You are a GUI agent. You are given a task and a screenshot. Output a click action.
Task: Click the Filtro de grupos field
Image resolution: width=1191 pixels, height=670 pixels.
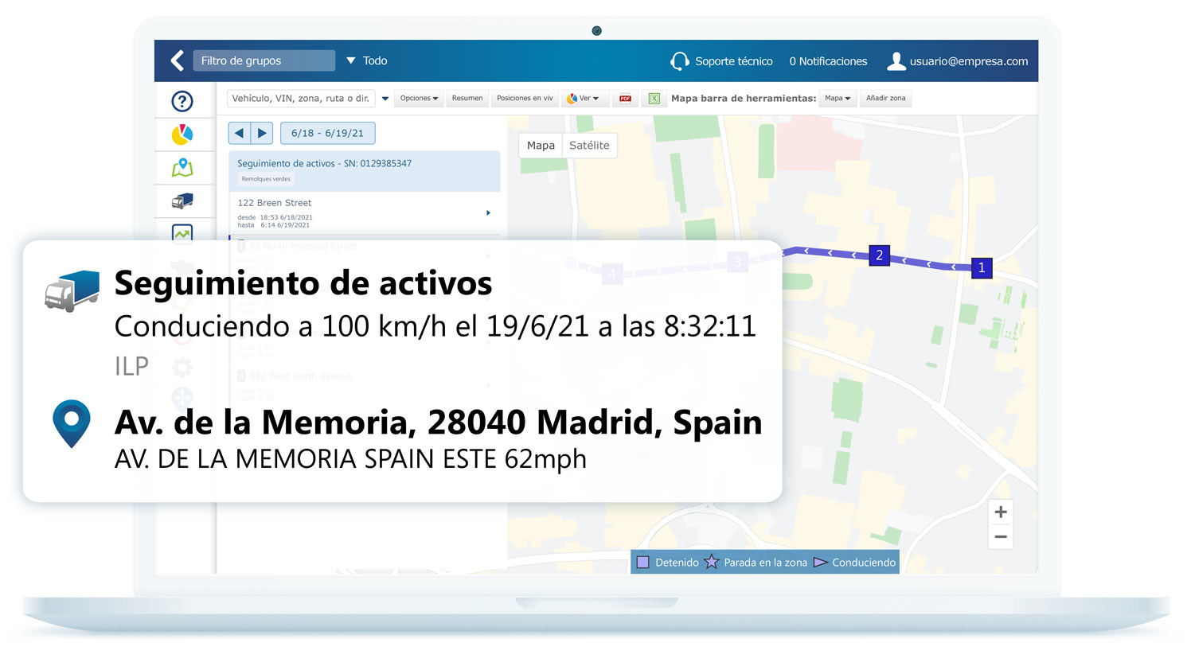pos(264,60)
